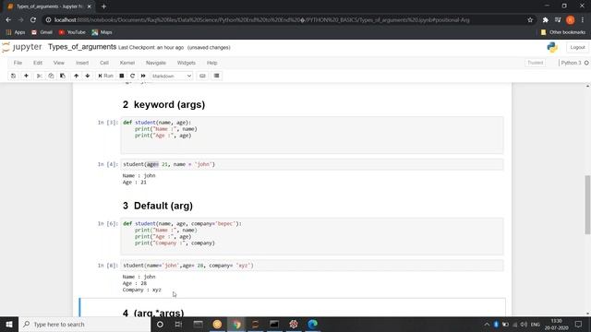591x332 pixels.
Task: Select cell with company= 'xyz' call
Action: 312,266
